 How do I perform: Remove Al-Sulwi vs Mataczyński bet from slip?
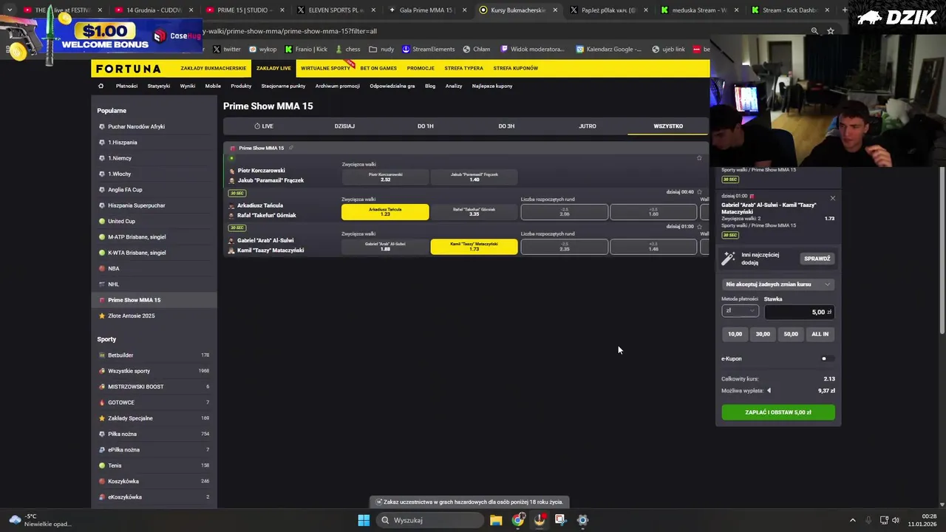click(x=832, y=198)
